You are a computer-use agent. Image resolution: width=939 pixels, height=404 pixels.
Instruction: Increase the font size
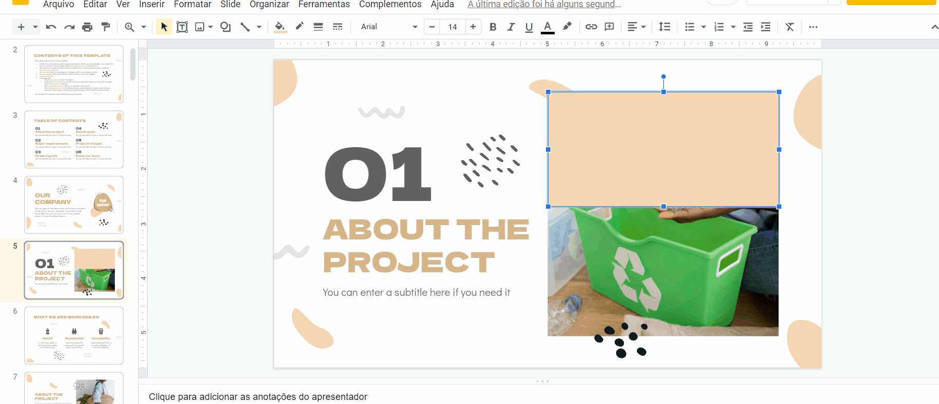[473, 27]
